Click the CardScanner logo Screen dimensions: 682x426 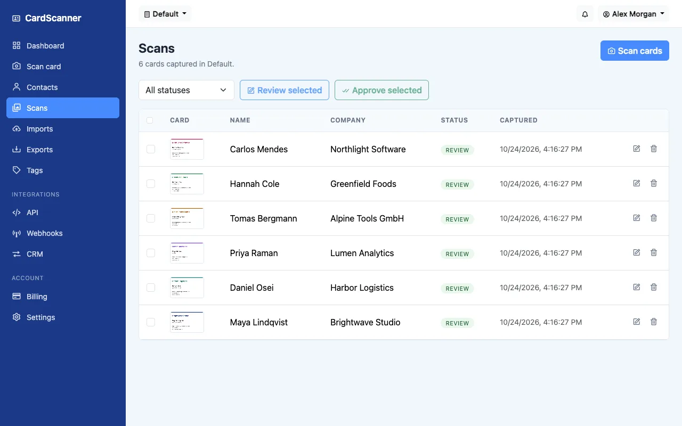coord(47,18)
